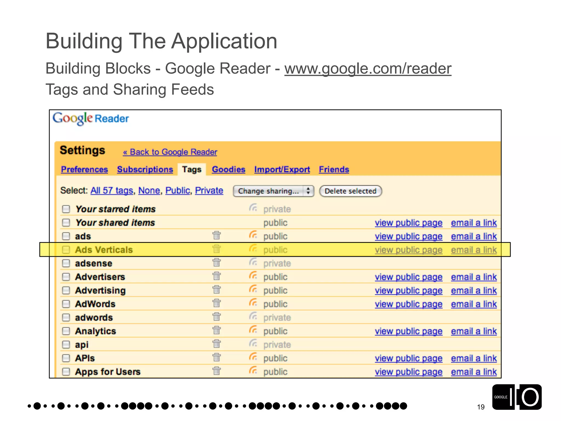Click the trash icon for the ads tag
This screenshot has width=561, height=421.
pos(216,235)
